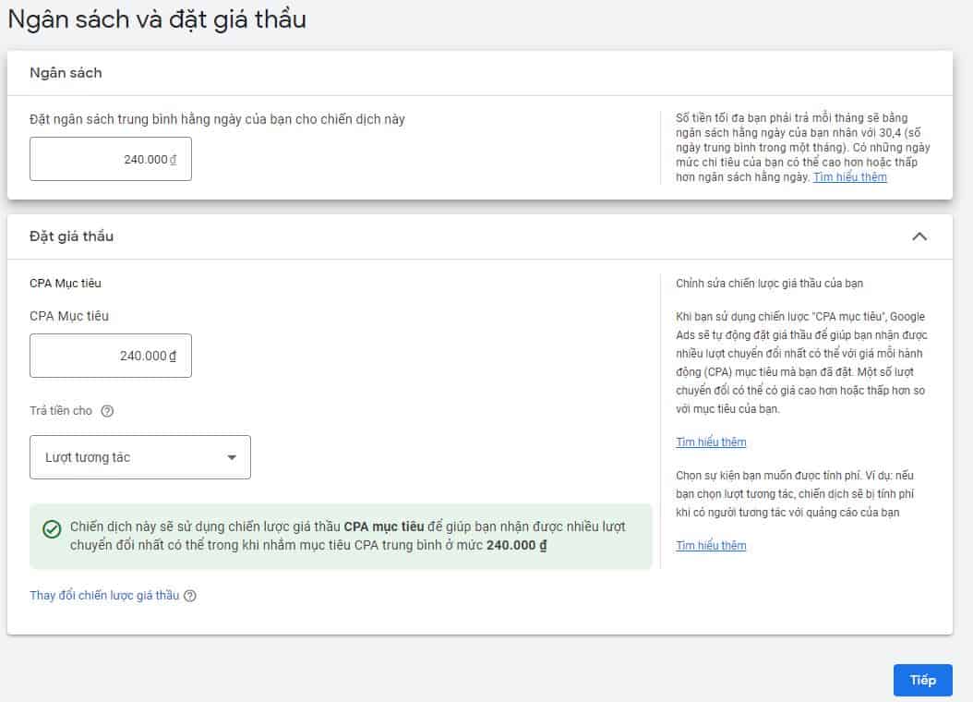Click help icon next to Thay đổi chiến lược giá thầu
Image resolution: width=973 pixels, height=702 pixels.
click(x=190, y=596)
